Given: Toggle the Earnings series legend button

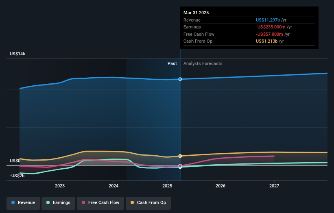Looking at the screenshot, I should coord(58,203).
